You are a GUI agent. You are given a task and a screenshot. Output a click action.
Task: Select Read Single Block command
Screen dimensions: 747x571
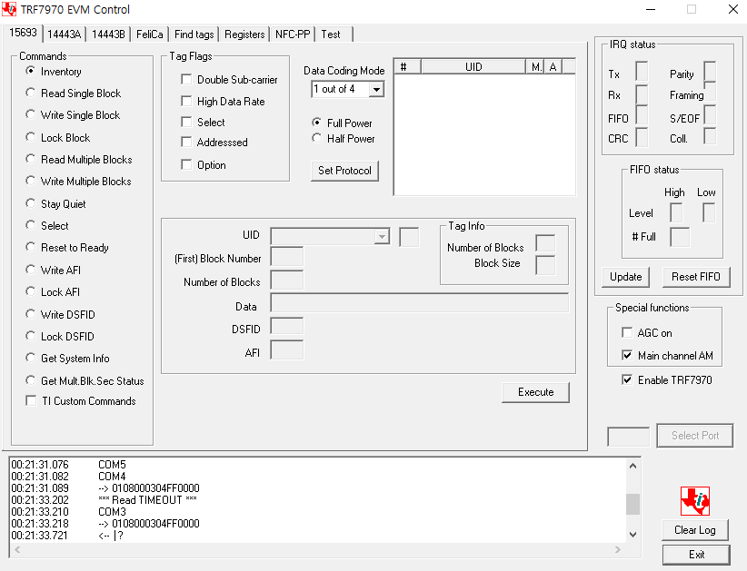coord(31,93)
